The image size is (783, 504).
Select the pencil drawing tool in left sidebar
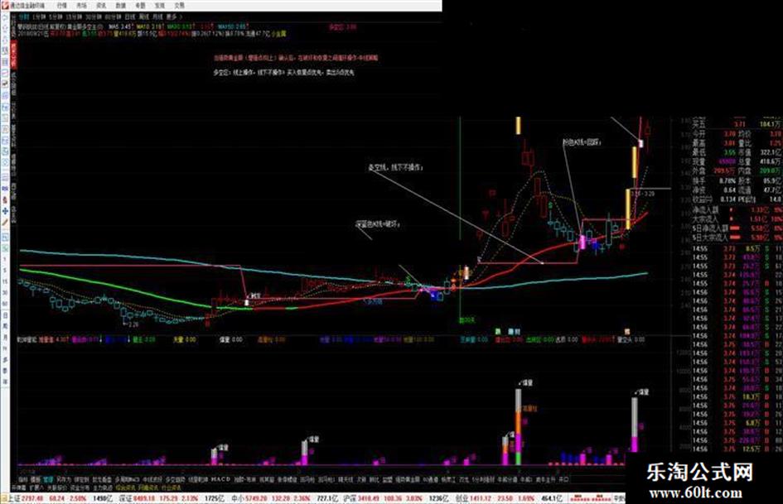5,222
